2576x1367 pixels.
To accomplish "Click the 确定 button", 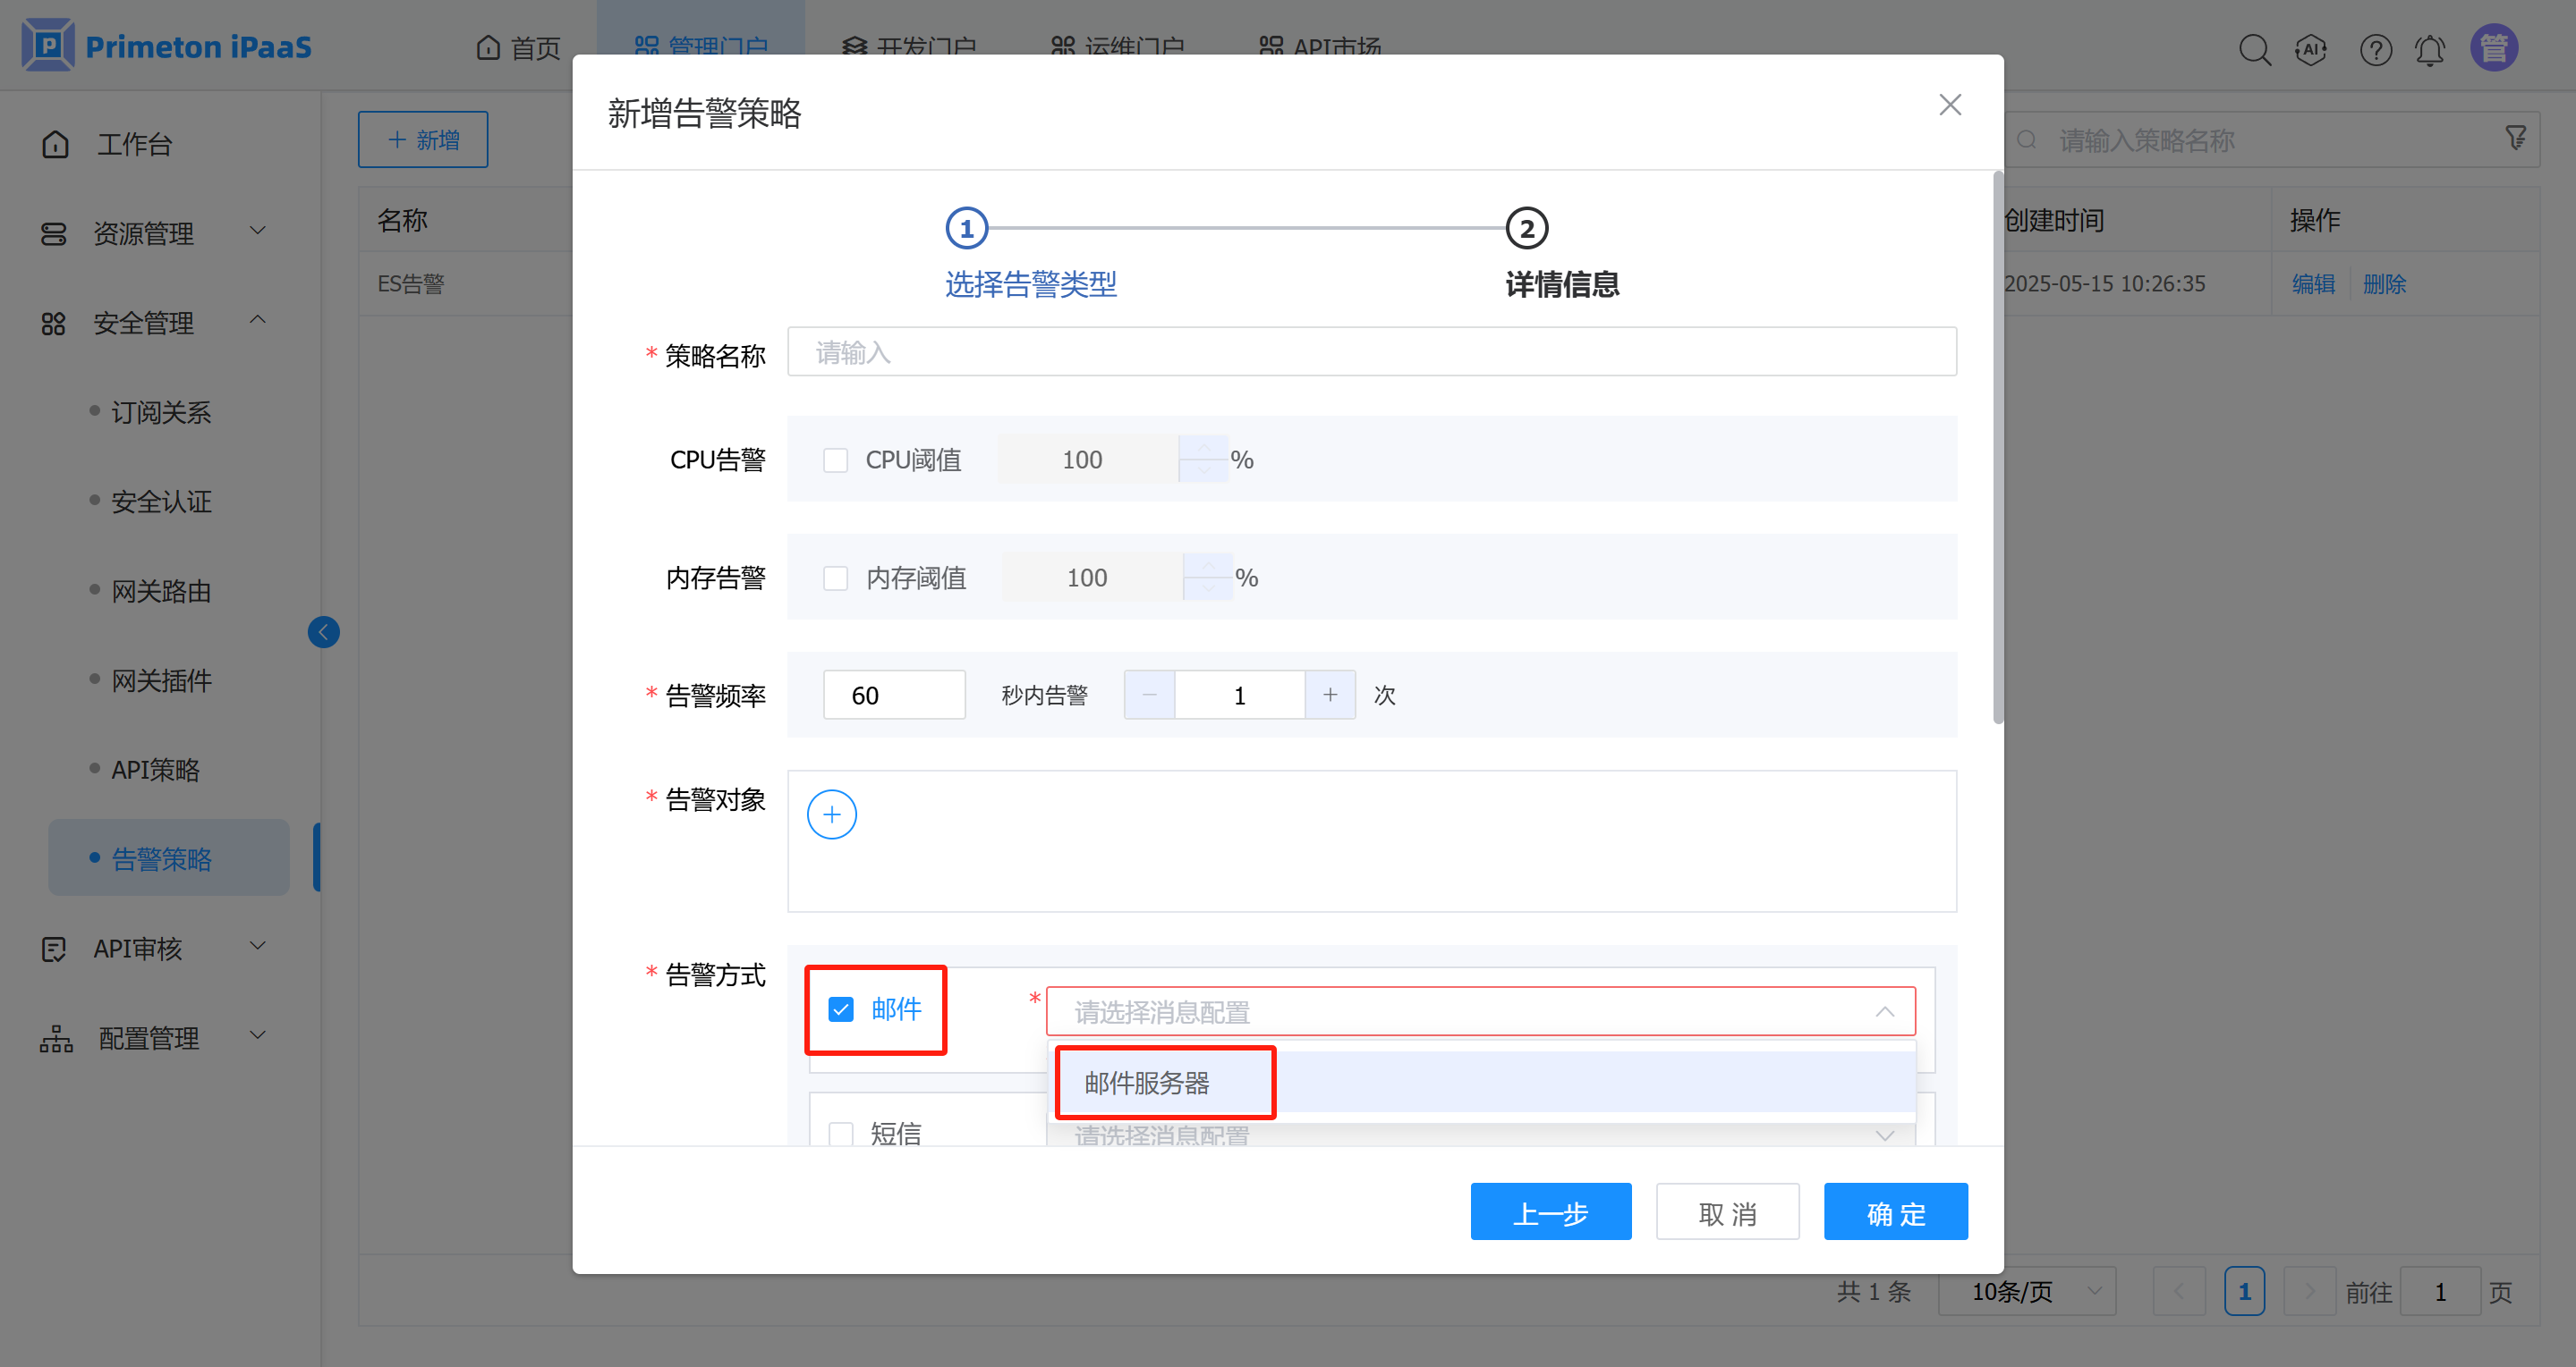I will [x=1895, y=1212].
